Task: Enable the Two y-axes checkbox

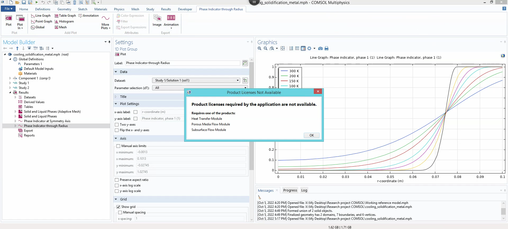Action: pos(117,125)
